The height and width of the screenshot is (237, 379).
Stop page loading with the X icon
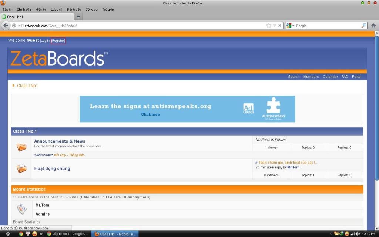[x=280, y=26]
